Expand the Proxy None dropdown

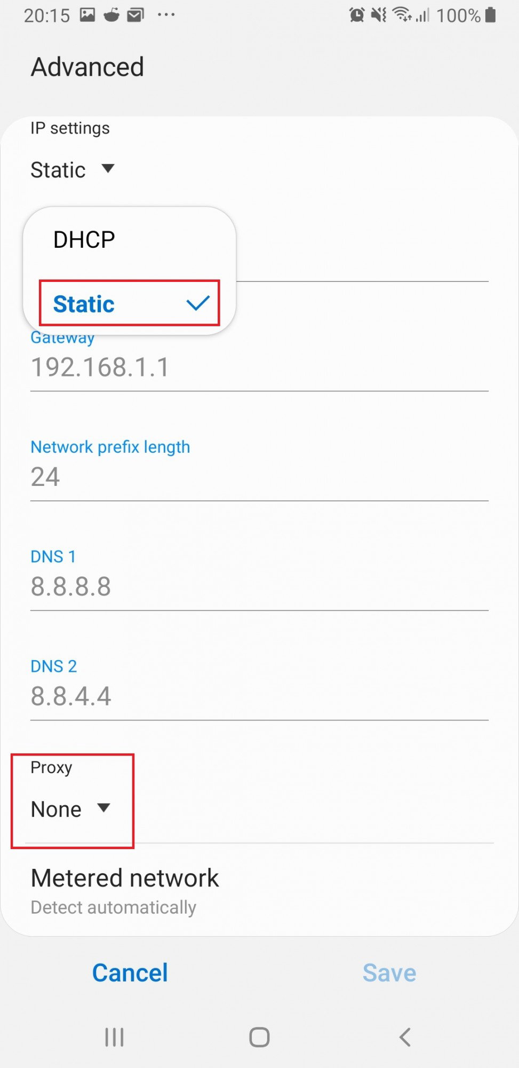click(x=70, y=809)
